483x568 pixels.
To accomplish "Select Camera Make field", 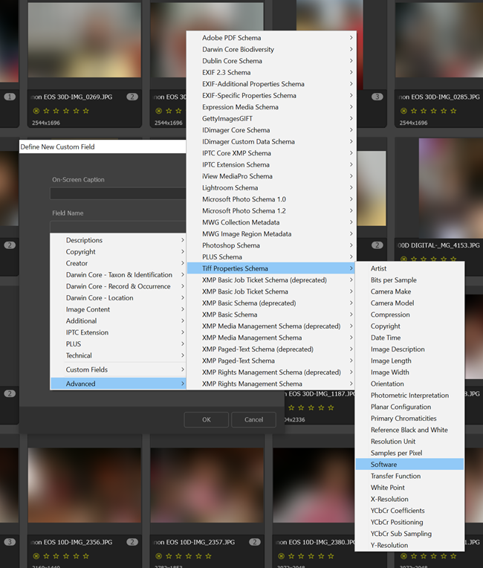I will pos(409,291).
